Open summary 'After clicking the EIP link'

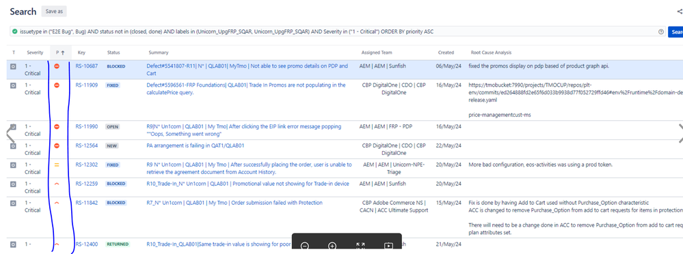[x=244, y=130]
